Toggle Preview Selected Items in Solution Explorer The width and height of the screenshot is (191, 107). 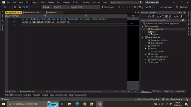click(175, 17)
